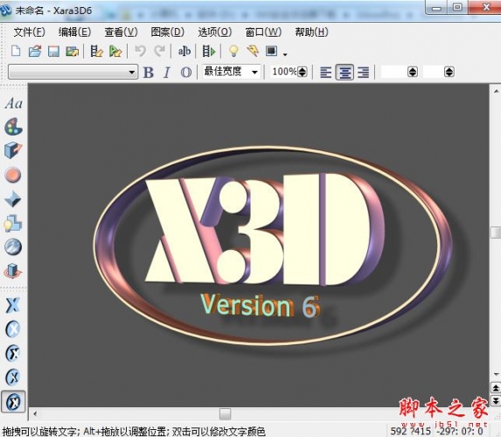Open display quality monitor icon
This screenshot has height=437, width=501.
tap(271, 51)
